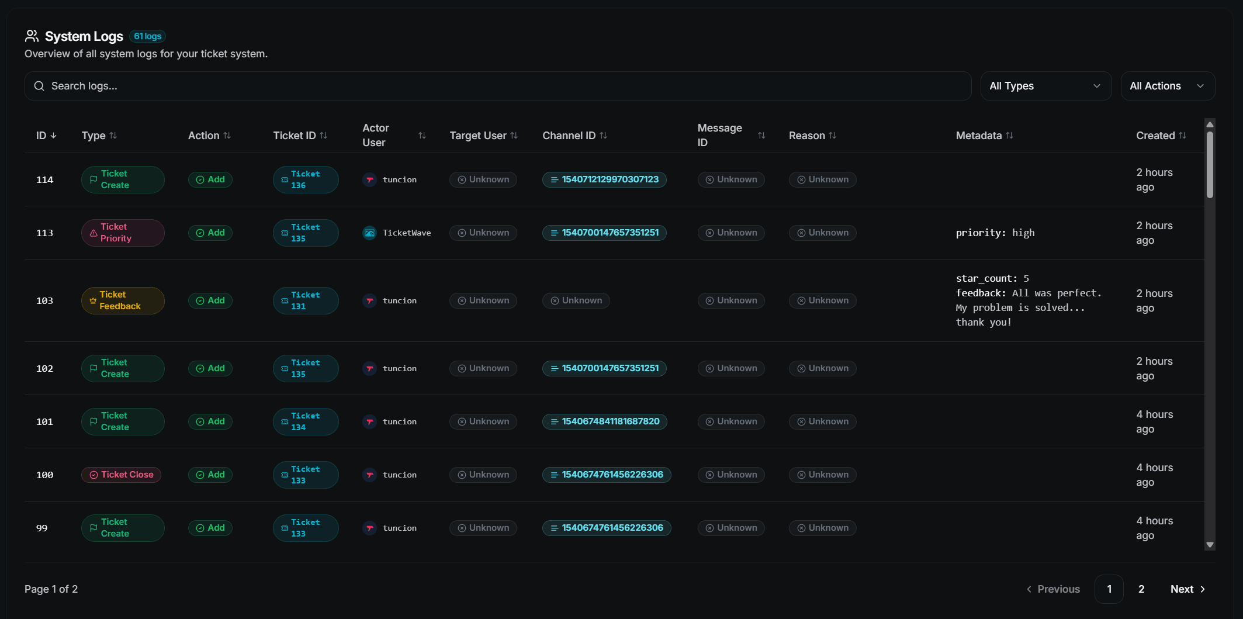The height and width of the screenshot is (619, 1243).
Task: Sort the Actor User column
Action: tap(422, 136)
